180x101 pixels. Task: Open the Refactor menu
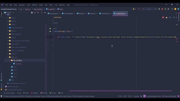35,5
